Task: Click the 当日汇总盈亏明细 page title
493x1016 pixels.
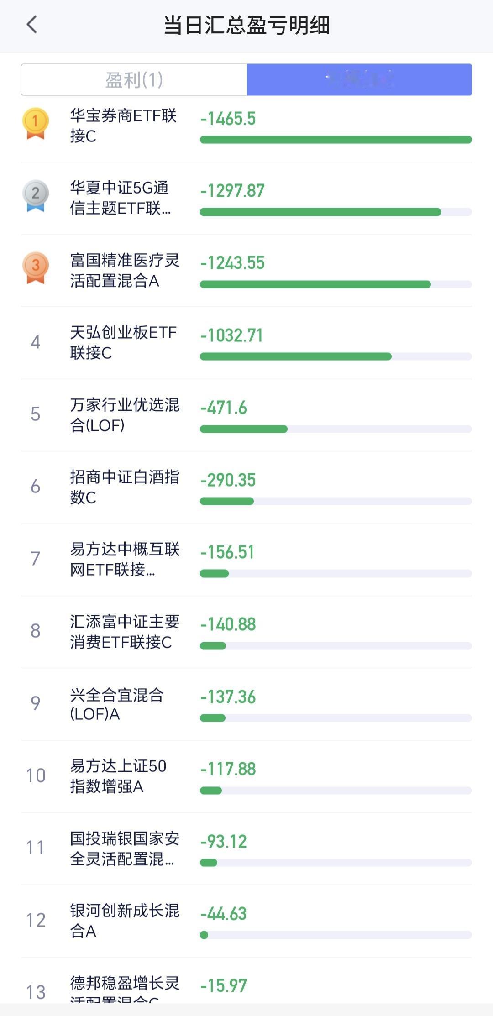Action: tap(246, 25)
